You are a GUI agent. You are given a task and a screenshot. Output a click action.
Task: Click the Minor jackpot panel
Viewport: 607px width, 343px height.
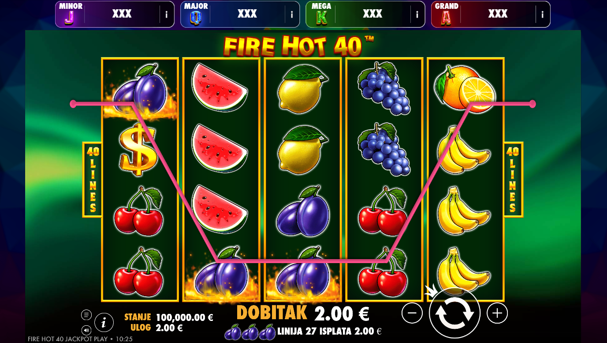(x=115, y=15)
